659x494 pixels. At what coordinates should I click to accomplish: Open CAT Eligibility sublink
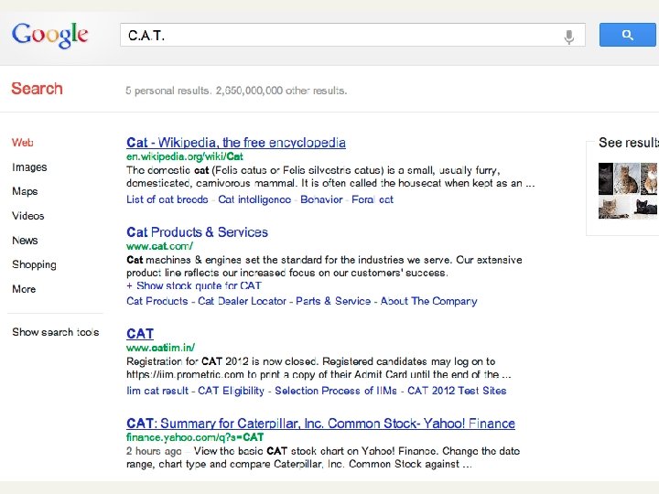231,391
